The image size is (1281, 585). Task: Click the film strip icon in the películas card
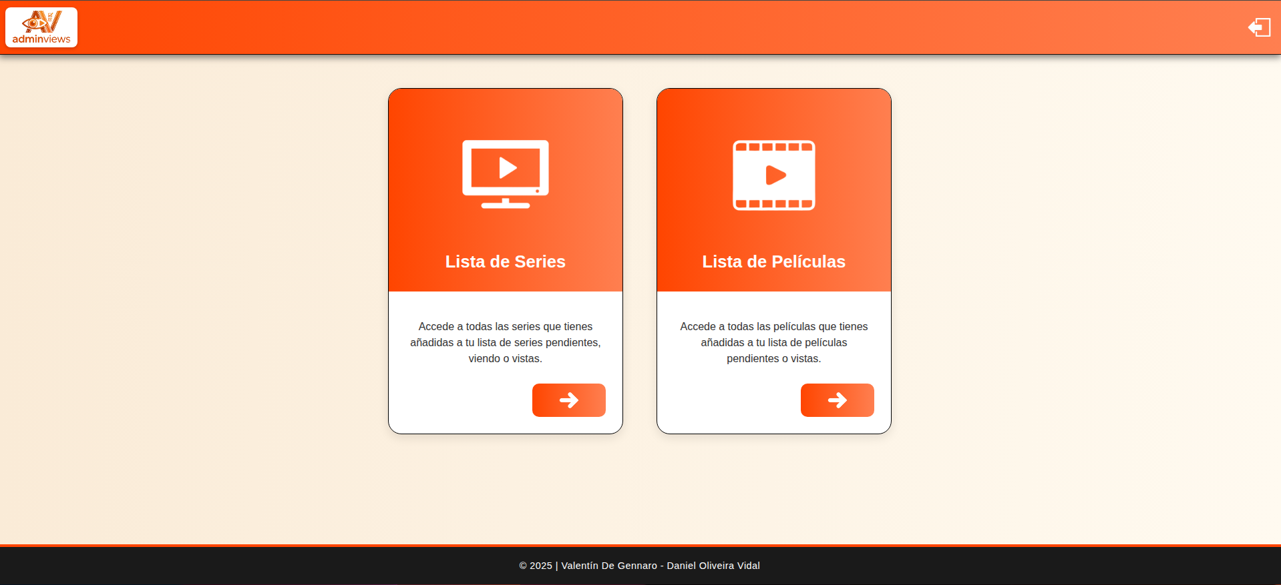[773, 175]
